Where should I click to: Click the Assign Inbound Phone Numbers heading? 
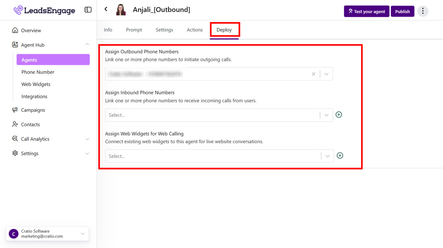click(x=140, y=92)
